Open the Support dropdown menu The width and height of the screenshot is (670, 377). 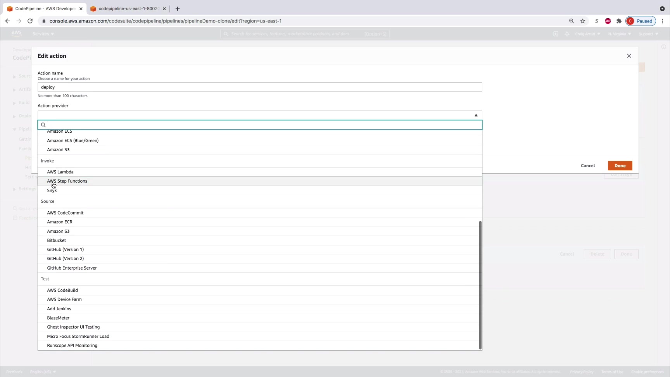click(648, 34)
